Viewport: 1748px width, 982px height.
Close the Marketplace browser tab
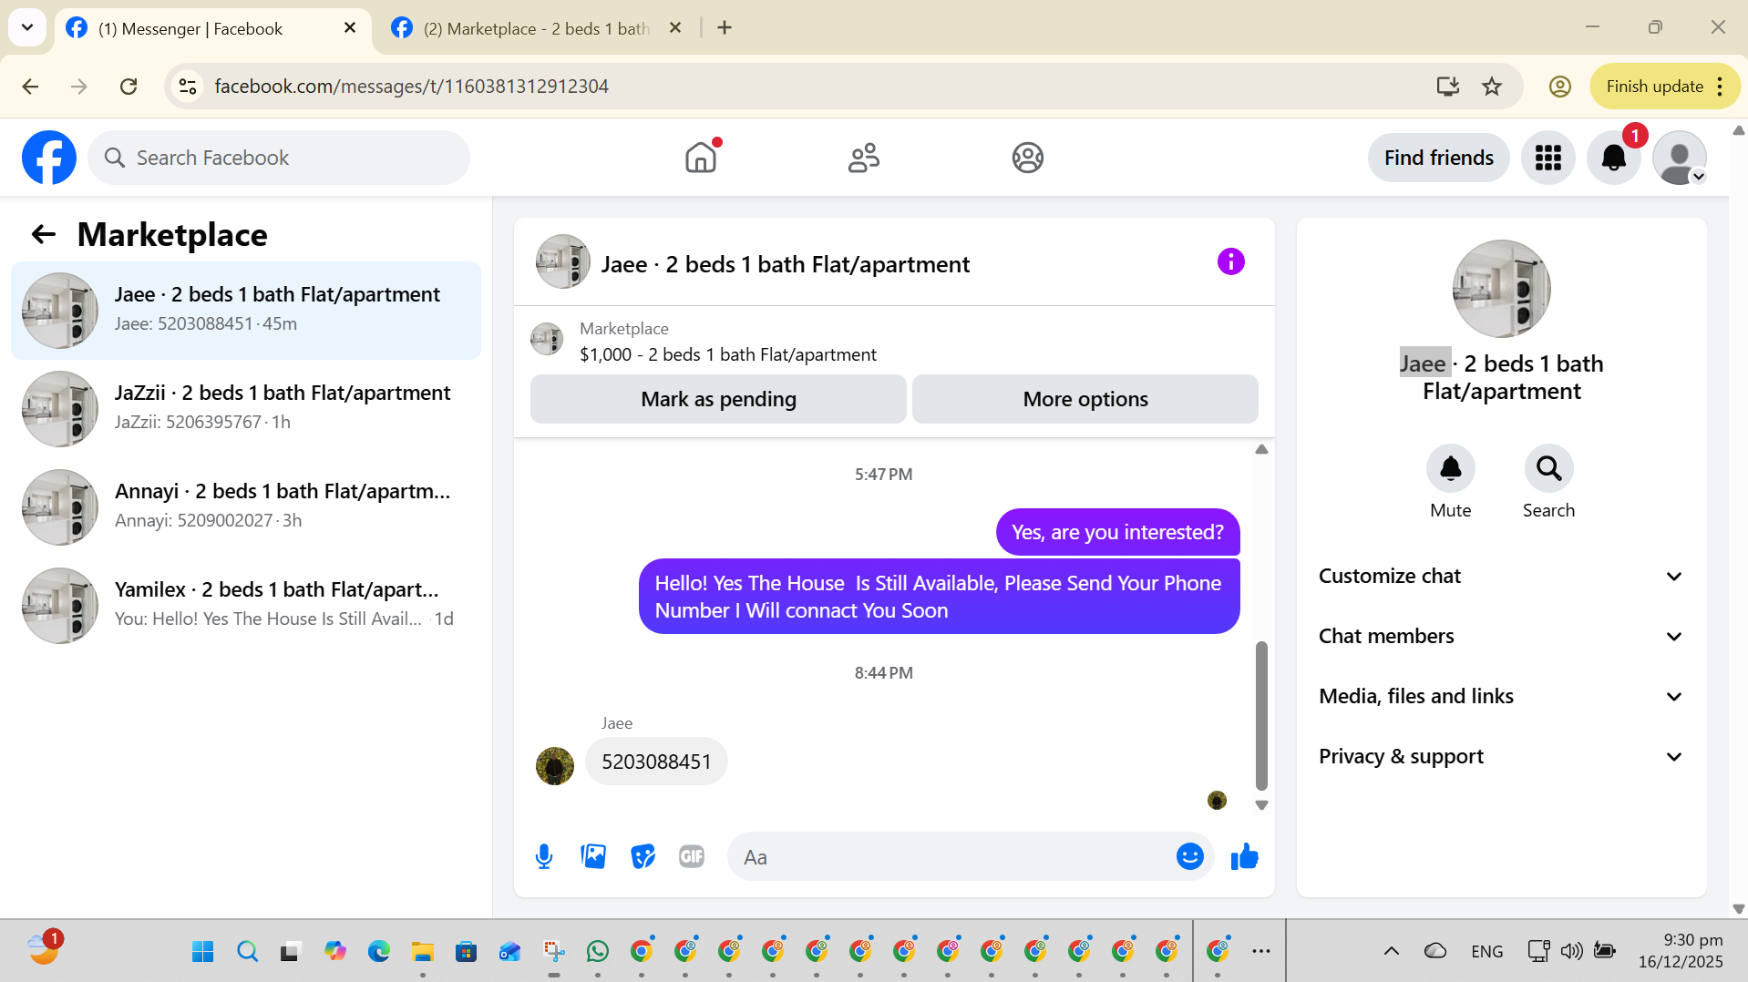pos(675,28)
